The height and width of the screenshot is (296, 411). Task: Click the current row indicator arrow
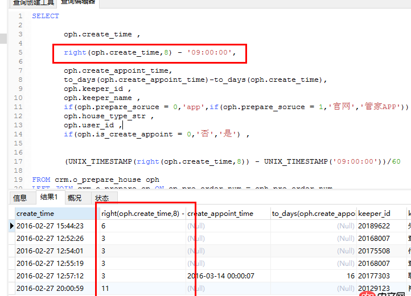coord(11,226)
